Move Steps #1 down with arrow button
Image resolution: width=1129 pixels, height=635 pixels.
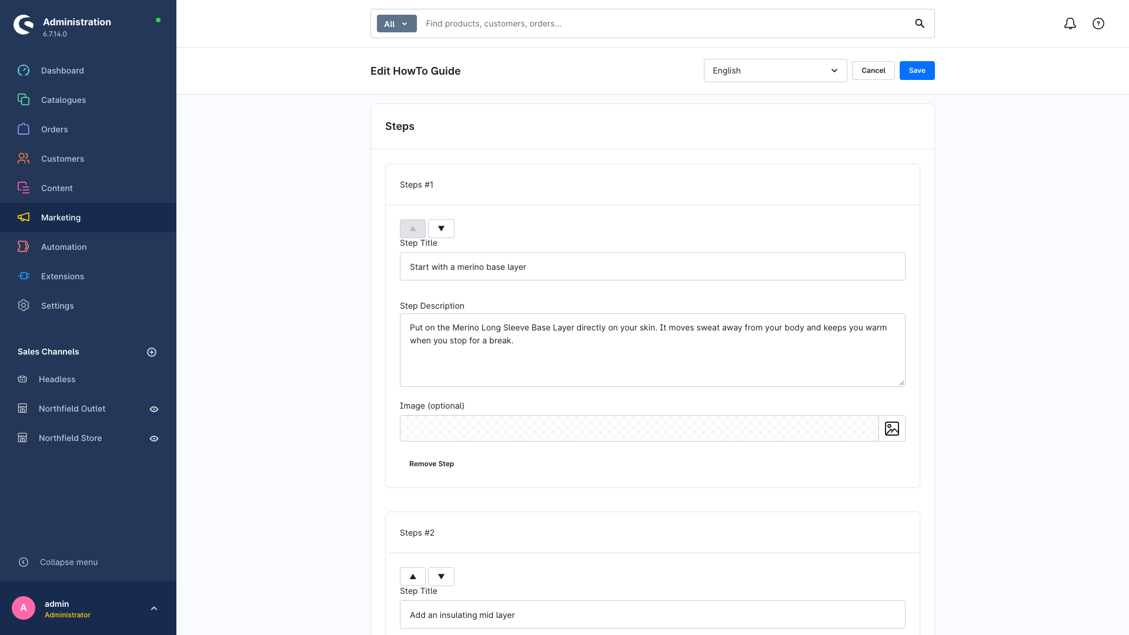[x=441, y=229]
